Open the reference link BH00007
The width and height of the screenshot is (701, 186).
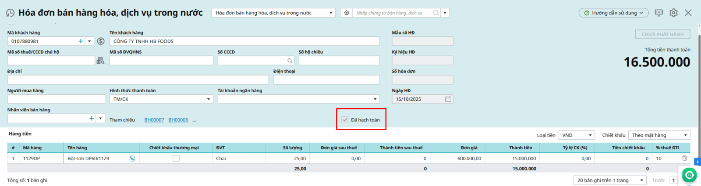pyautogui.click(x=154, y=120)
